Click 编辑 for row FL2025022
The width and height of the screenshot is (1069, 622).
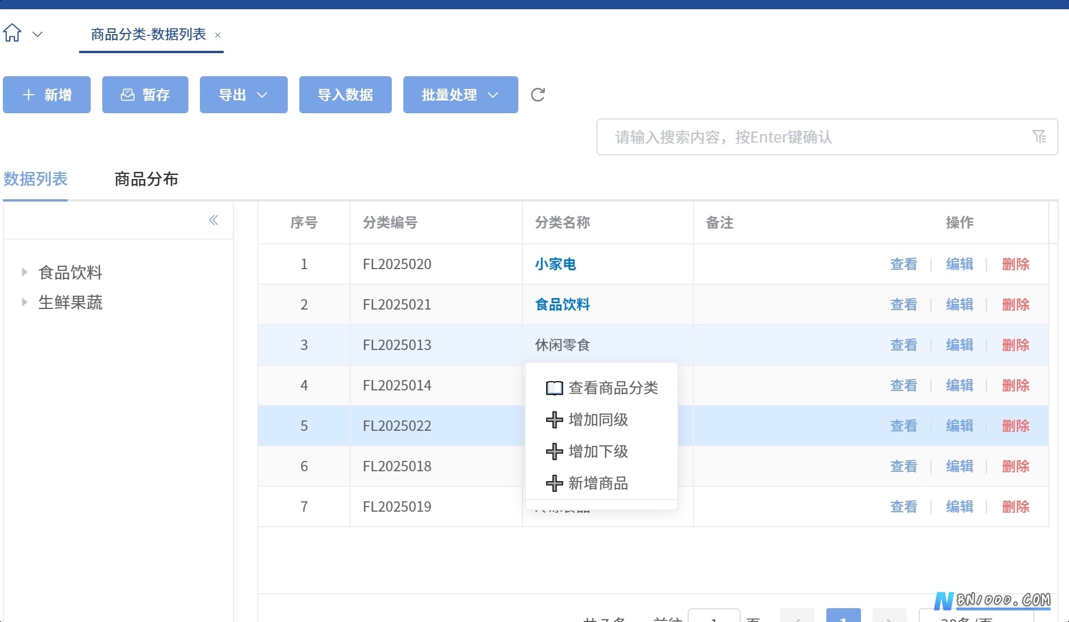(960, 426)
